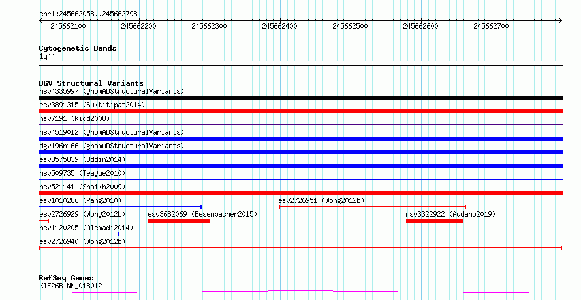Select the DGV Structural Variants heading
This screenshot has width=581, height=300.
tap(91, 83)
